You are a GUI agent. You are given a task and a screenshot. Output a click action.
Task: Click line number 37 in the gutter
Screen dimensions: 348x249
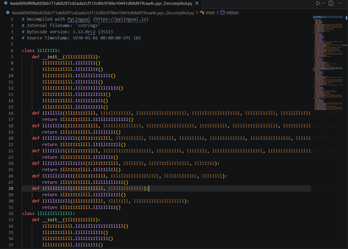11,245
